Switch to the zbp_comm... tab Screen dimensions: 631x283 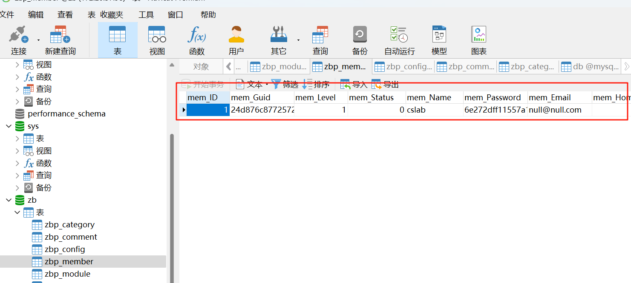[x=465, y=67]
